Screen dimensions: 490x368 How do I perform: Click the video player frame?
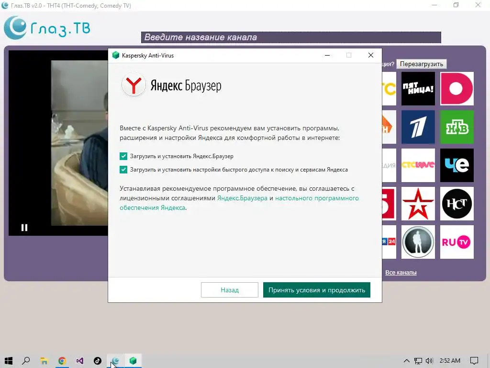[58, 143]
